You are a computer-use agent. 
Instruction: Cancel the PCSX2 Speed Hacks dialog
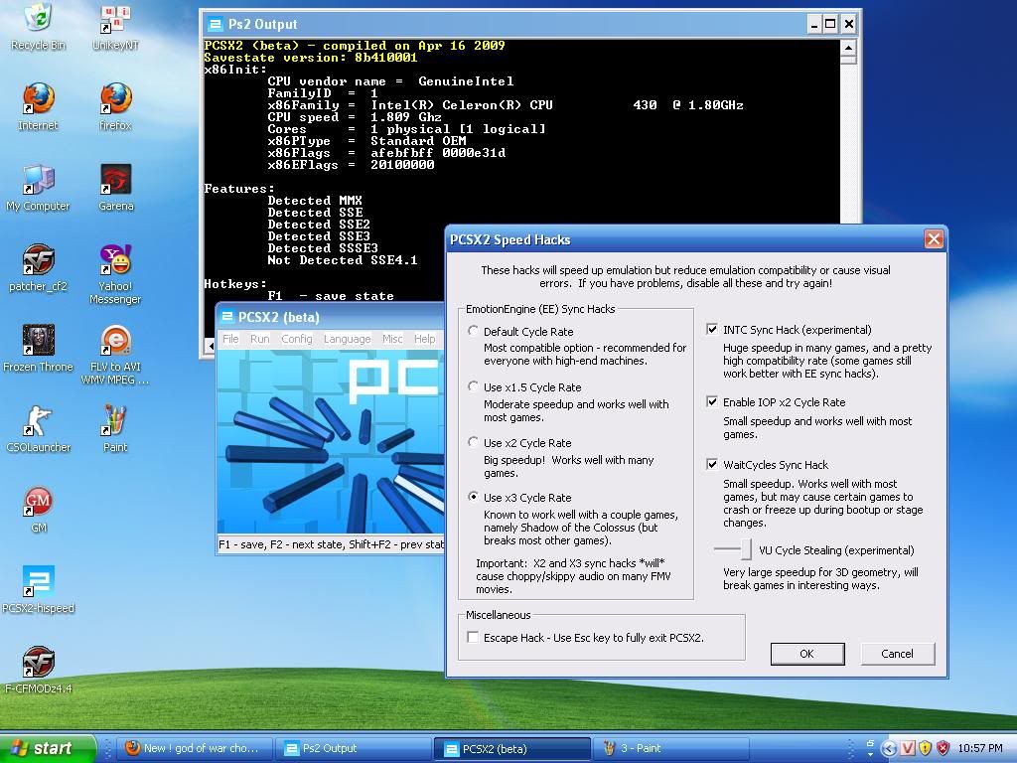coord(896,654)
